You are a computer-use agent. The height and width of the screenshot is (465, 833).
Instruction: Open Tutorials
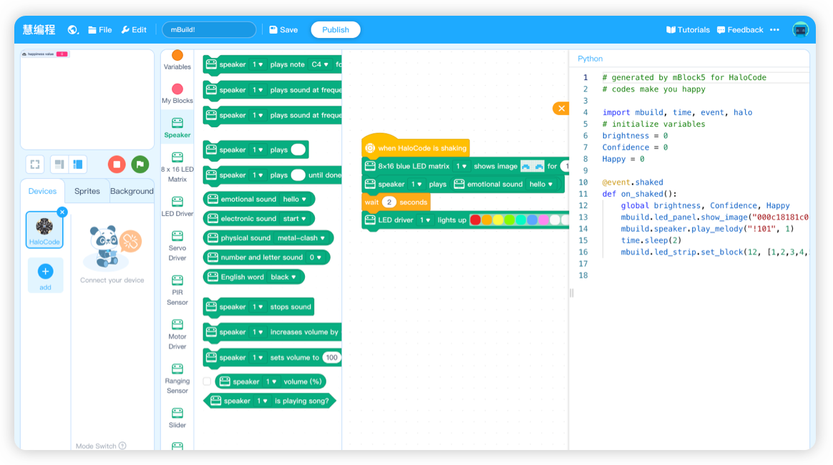coord(688,30)
